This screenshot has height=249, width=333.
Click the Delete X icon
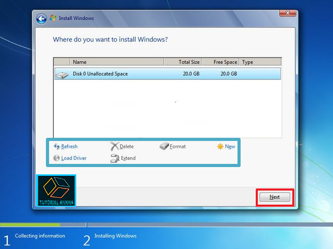pos(114,146)
